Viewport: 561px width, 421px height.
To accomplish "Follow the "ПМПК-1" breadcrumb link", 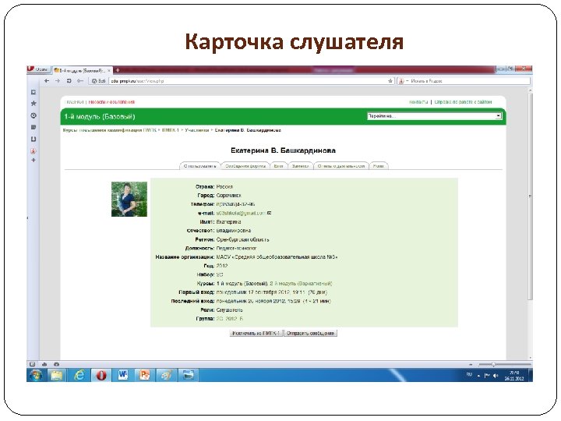I will [171, 130].
